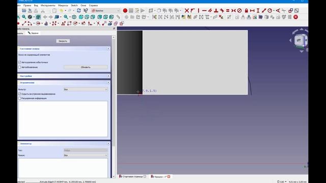Select the create circle tool
326x183 pixels.
[38, 23]
